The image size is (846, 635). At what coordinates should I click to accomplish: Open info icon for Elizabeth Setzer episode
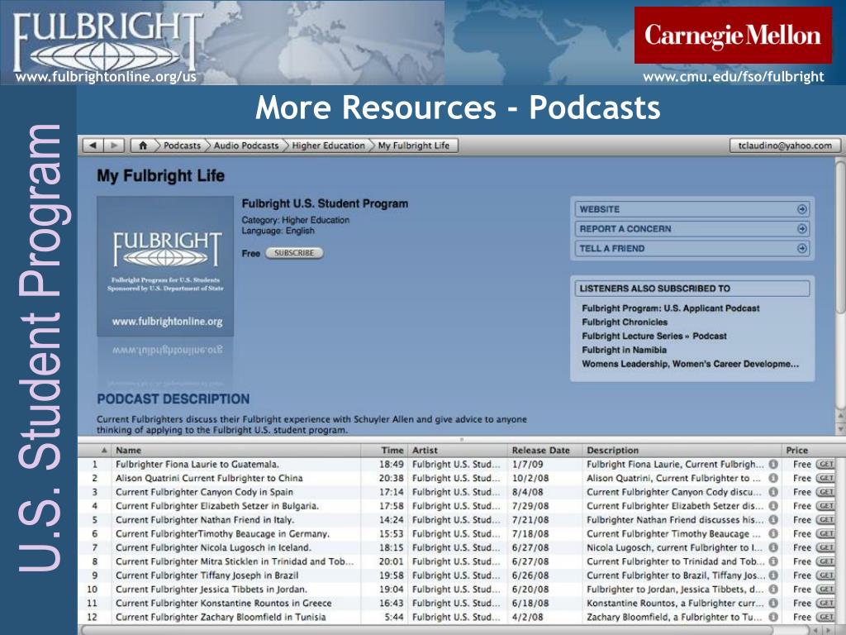(773, 506)
